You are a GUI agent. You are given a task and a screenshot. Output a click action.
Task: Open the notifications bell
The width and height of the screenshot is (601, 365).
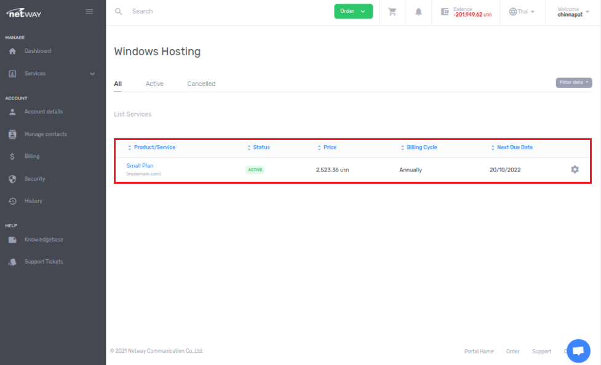tap(418, 12)
